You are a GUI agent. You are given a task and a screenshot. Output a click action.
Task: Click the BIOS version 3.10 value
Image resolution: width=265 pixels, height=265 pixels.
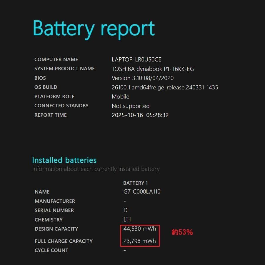coord(142,78)
